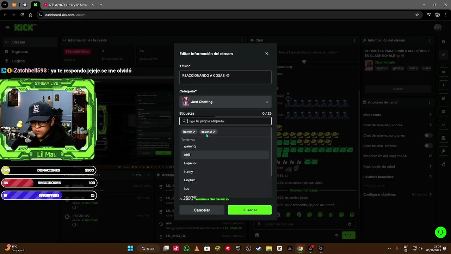Image resolution: width=451 pixels, height=254 pixels.
Task: Open the emoji picker in chat input
Action: (350, 224)
